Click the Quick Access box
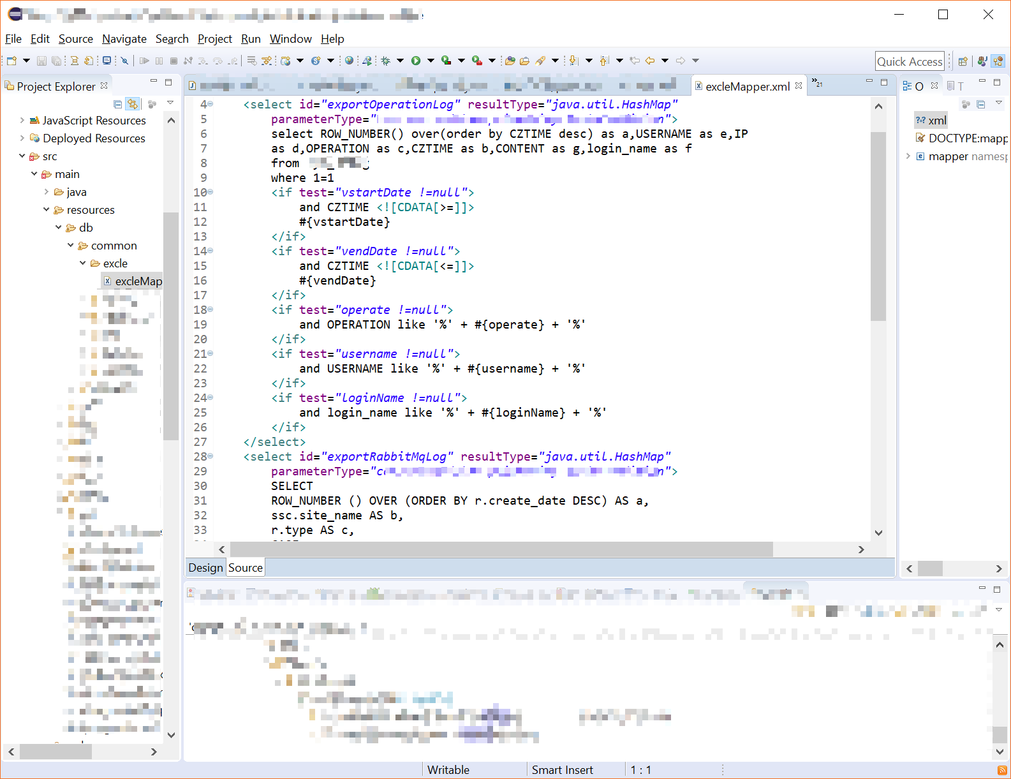 (909, 61)
